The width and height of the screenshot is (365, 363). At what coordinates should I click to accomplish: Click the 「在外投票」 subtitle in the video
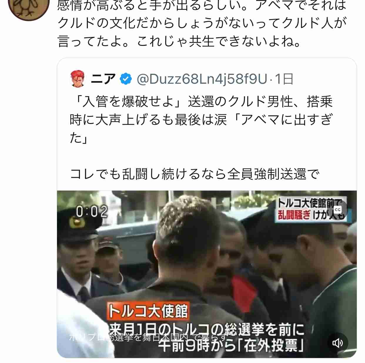coord(231,345)
